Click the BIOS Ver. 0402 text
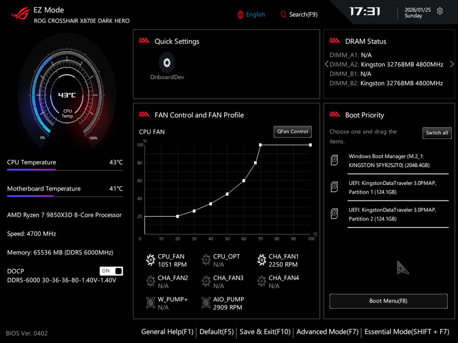This screenshot has width=458, height=343. tap(26, 333)
